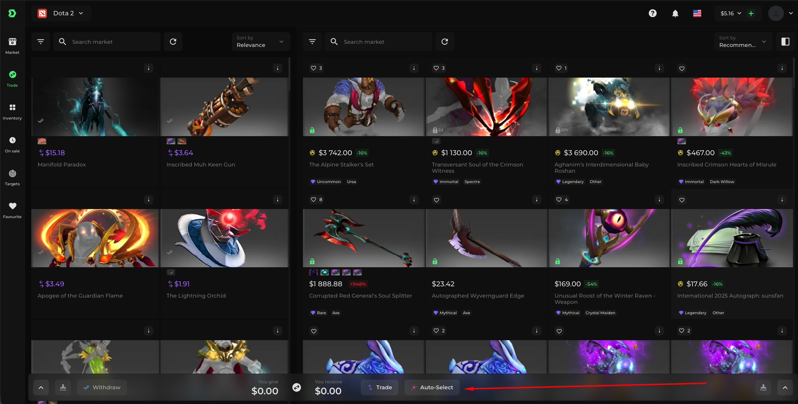Click the user avatar icon

pyautogui.click(x=776, y=13)
